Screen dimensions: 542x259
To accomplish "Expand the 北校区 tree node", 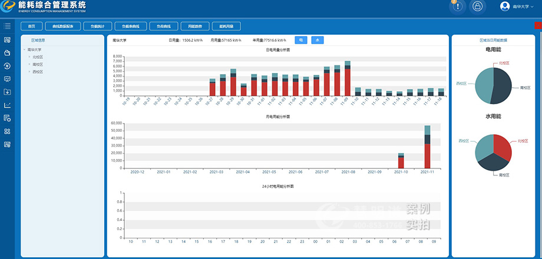I will click(29, 57).
